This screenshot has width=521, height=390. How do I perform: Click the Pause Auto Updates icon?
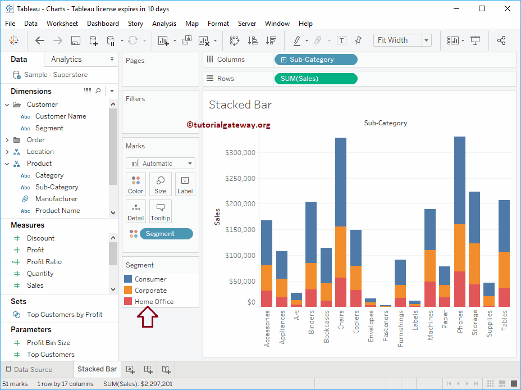point(111,40)
